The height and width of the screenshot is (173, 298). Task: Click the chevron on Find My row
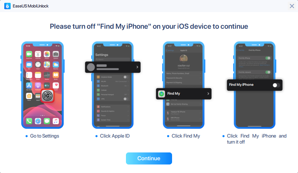tap(208, 94)
